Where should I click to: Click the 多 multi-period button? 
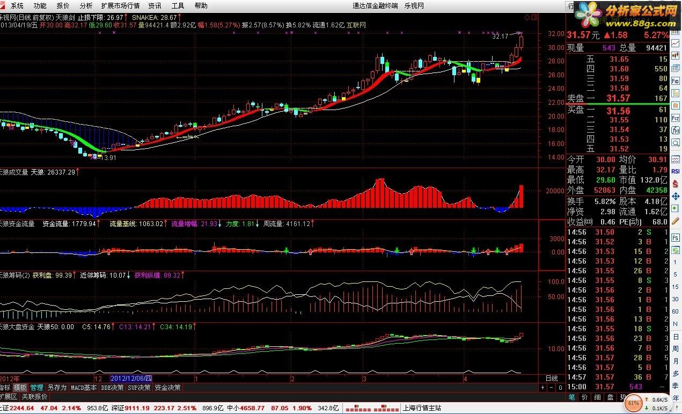pyautogui.click(x=676, y=374)
